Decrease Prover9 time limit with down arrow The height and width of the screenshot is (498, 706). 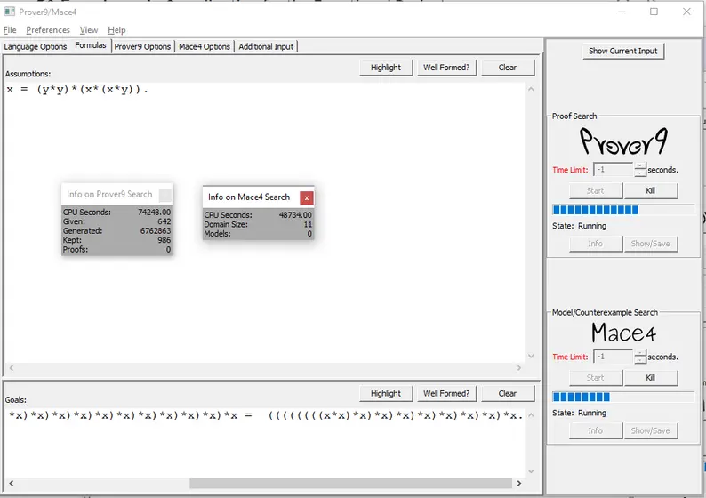tap(640, 173)
